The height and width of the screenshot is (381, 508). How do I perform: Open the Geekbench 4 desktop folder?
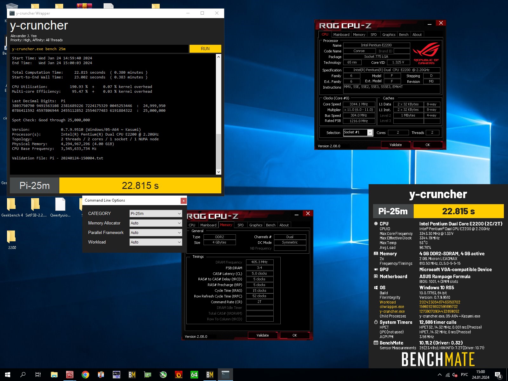pos(11,208)
